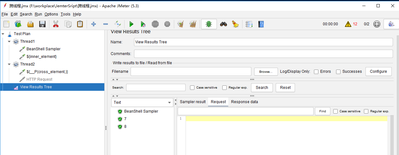Click the collapse arrows above Text dropdown
Image resolution: width=399 pixels, height=155 pixels.
[x=115, y=96]
